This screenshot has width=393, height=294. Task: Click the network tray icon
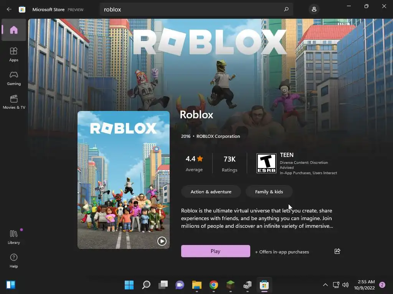[x=336, y=285]
